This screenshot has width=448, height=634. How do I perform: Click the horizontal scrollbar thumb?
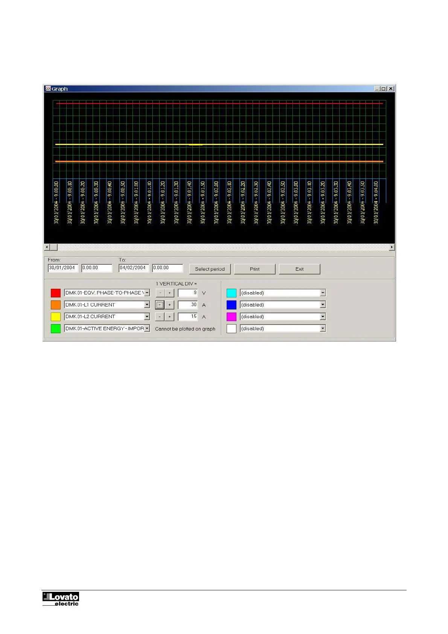[54, 247]
